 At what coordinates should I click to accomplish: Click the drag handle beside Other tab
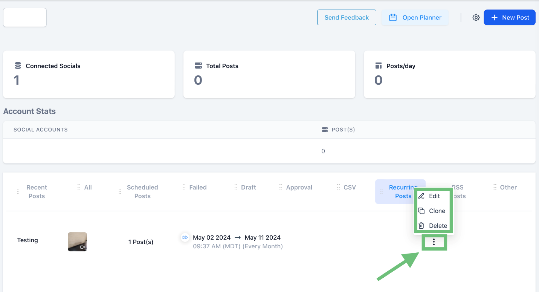click(495, 187)
